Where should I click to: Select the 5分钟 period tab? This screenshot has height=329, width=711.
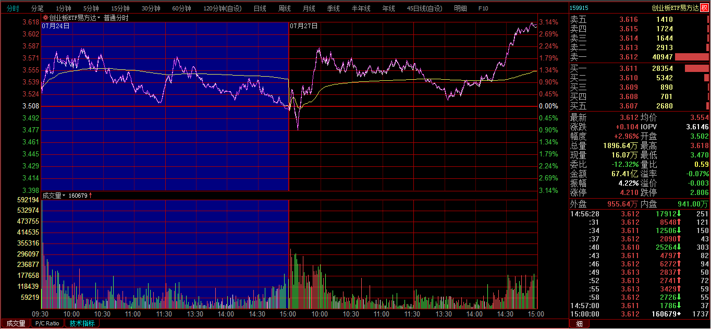click(x=91, y=8)
